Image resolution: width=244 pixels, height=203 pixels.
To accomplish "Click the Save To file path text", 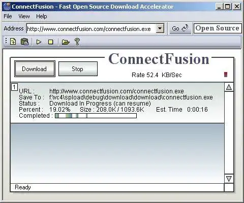I will [x=131, y=97].
